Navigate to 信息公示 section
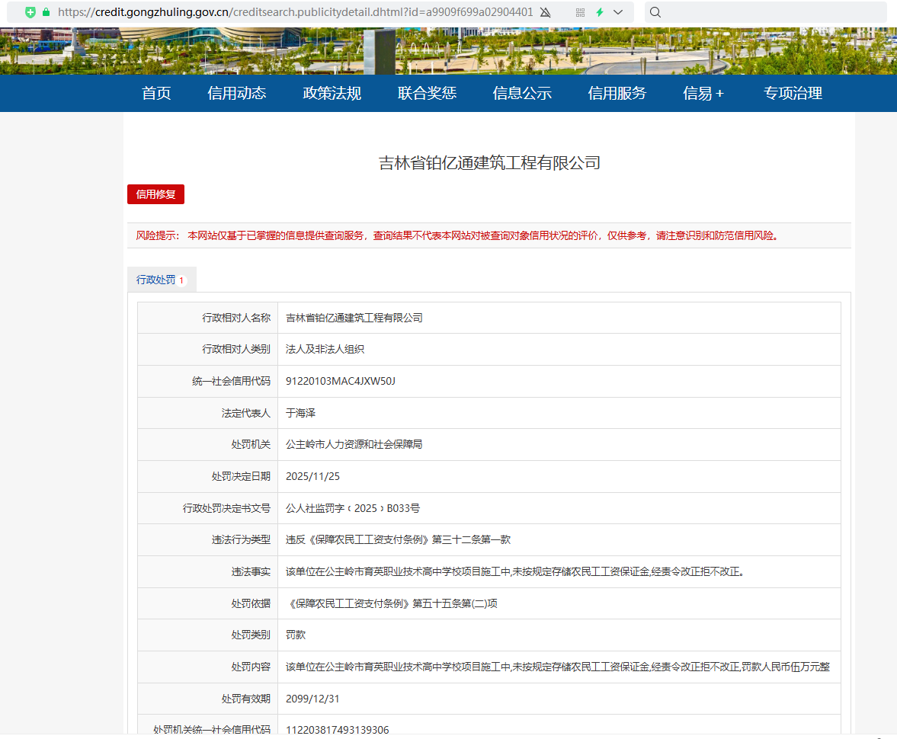This screenshot has width=897, height=739. click(x=522, y=93)
